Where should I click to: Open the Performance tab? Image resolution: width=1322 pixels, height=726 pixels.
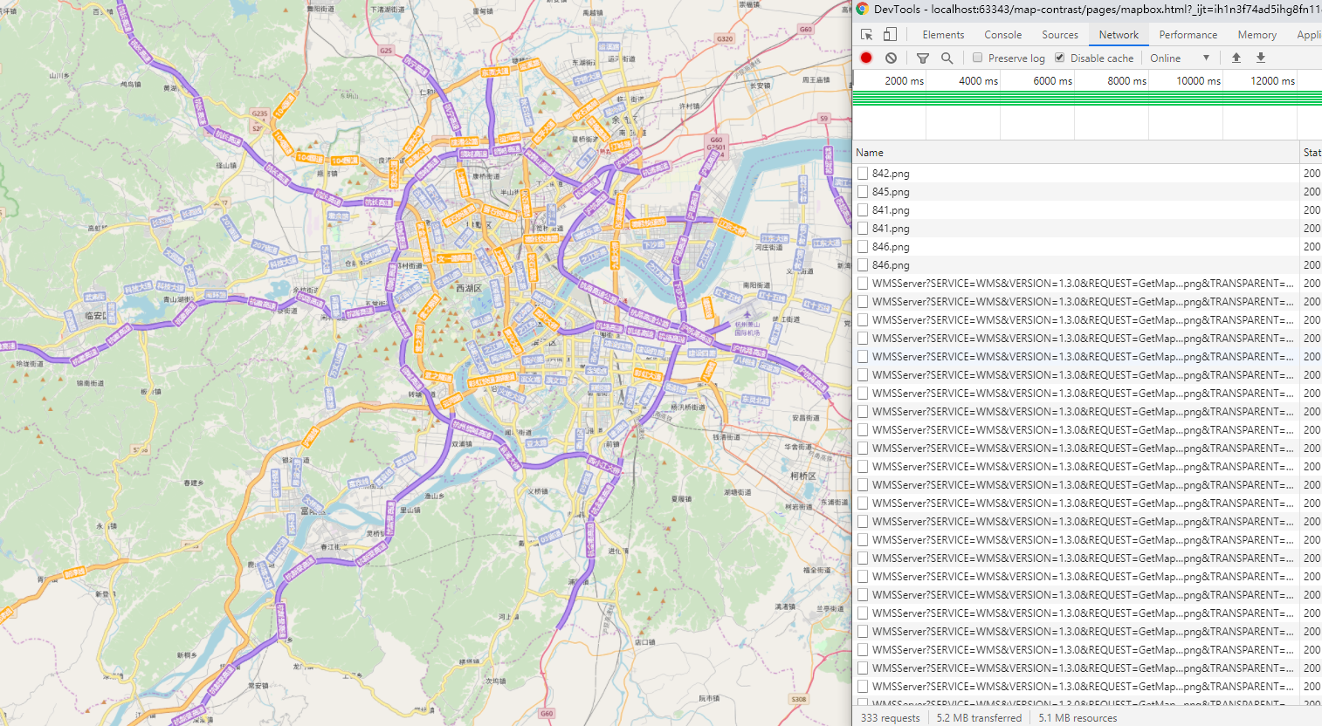coord(1188,35)
